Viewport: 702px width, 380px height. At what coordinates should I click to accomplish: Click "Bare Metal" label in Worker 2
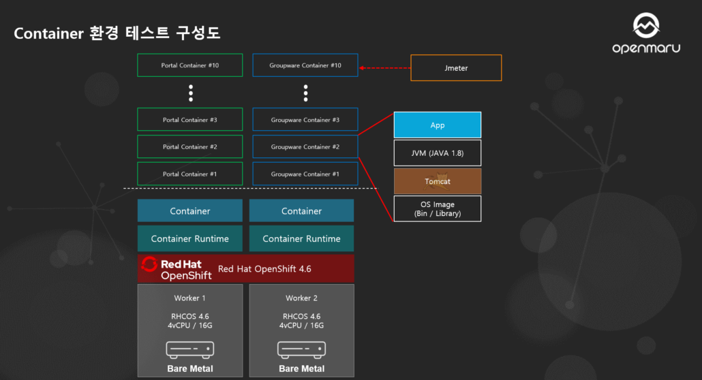pos(301,369)
